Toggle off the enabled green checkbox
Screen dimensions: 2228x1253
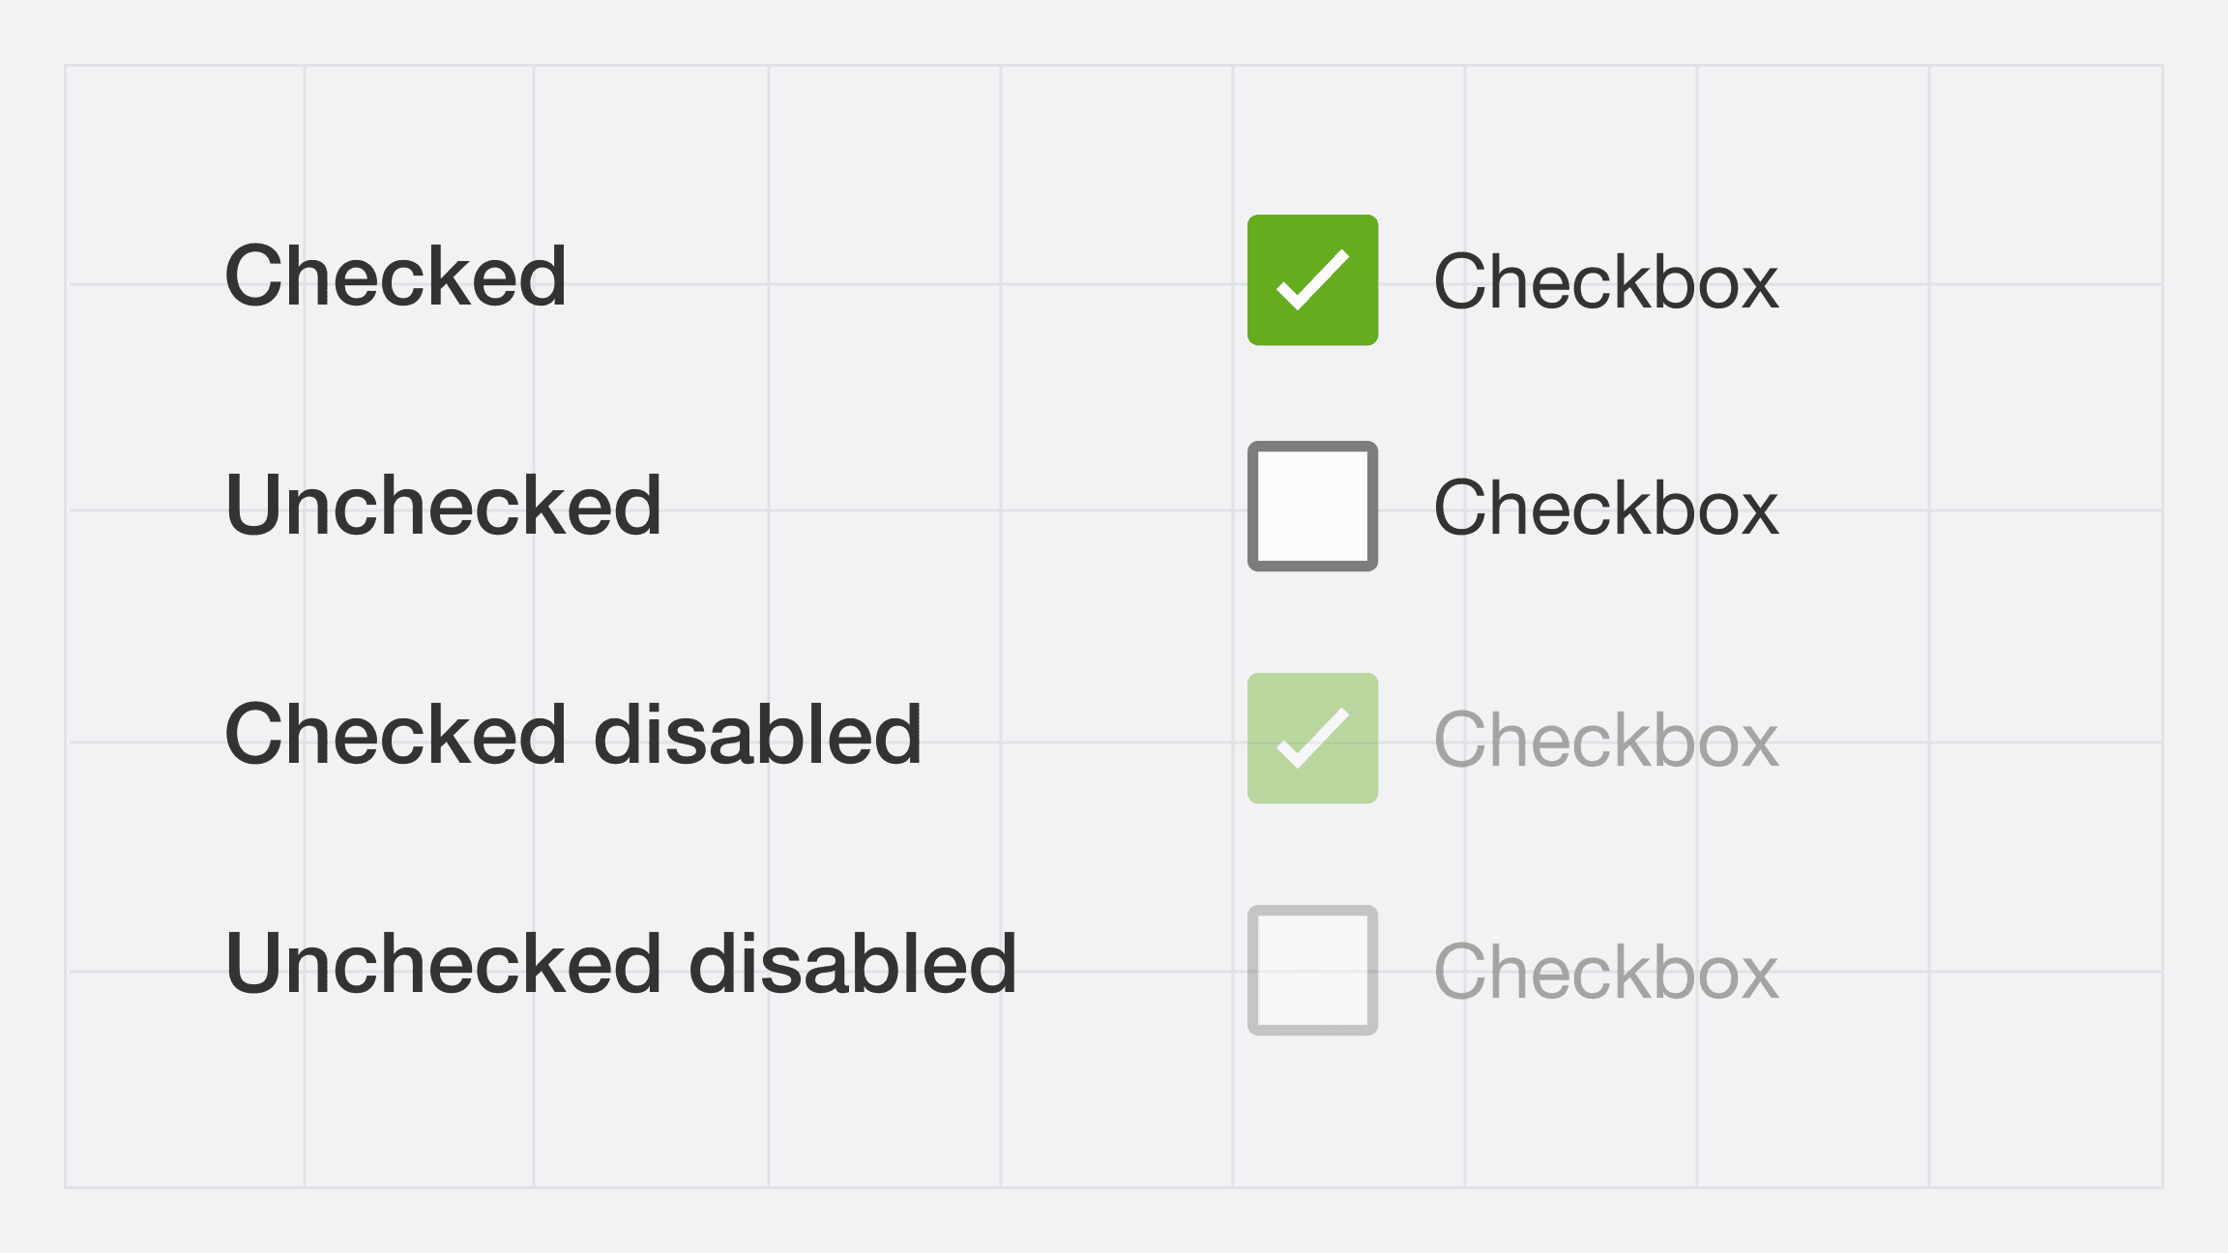[x=1312, y=279]
